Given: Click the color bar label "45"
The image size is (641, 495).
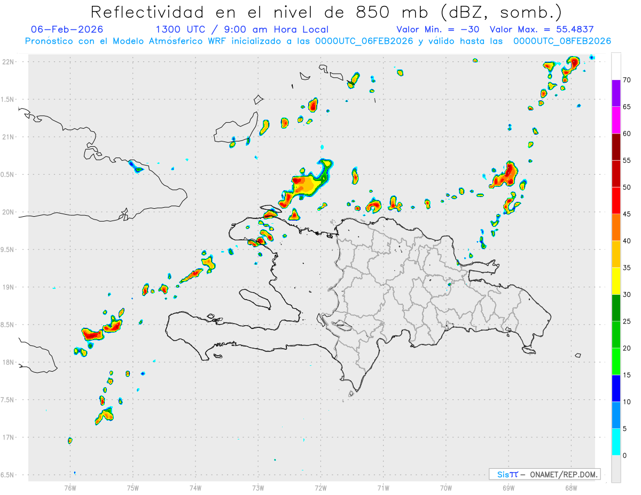Looking at the screenshot, I should [627, 214].
